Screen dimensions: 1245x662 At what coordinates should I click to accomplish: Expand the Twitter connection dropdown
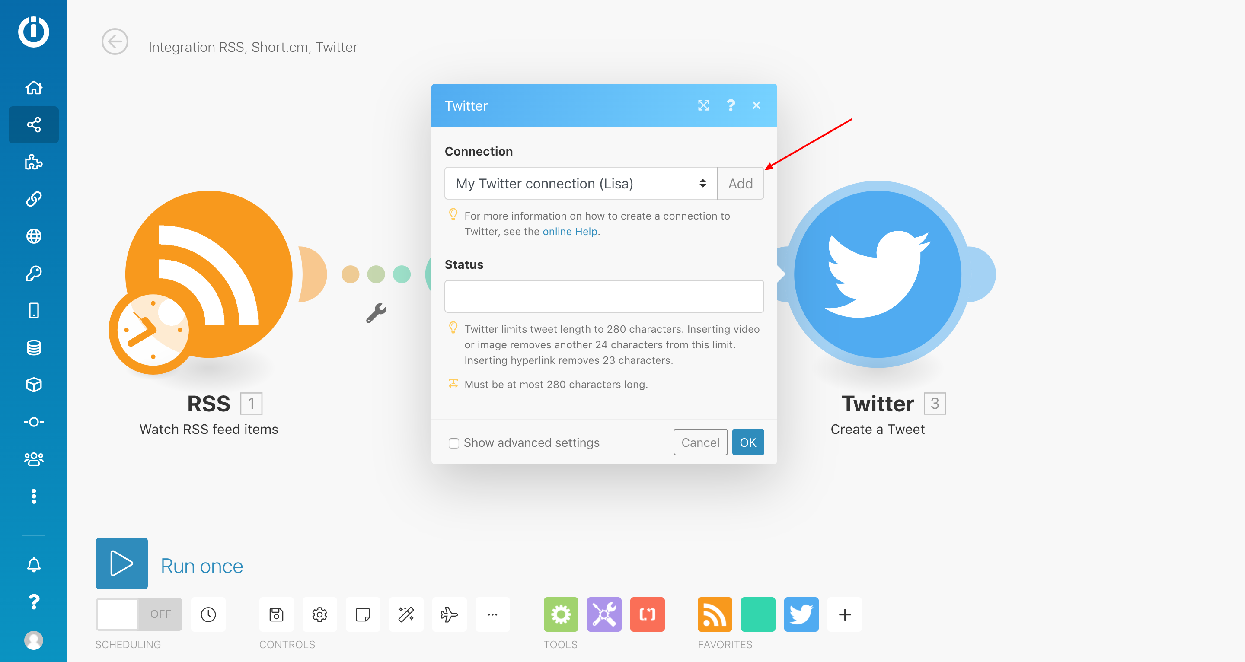581,184
